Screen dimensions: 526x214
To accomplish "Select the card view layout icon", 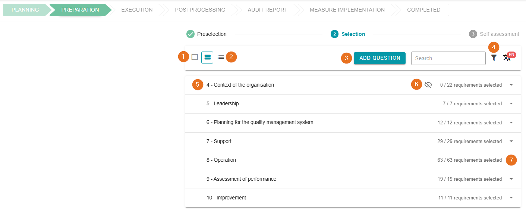I will pyautogui.click(x=207, y=58).
